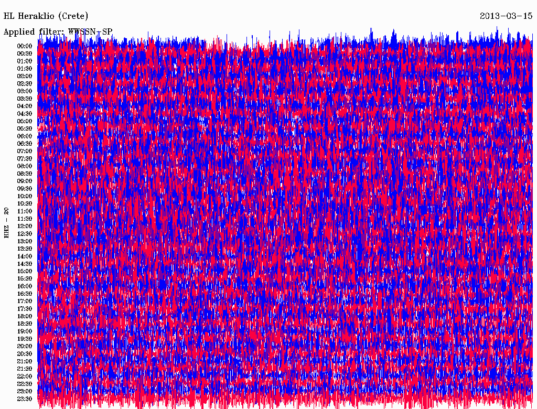
Task: Click the 23:30 time row label
Action: tap(25, 399)
